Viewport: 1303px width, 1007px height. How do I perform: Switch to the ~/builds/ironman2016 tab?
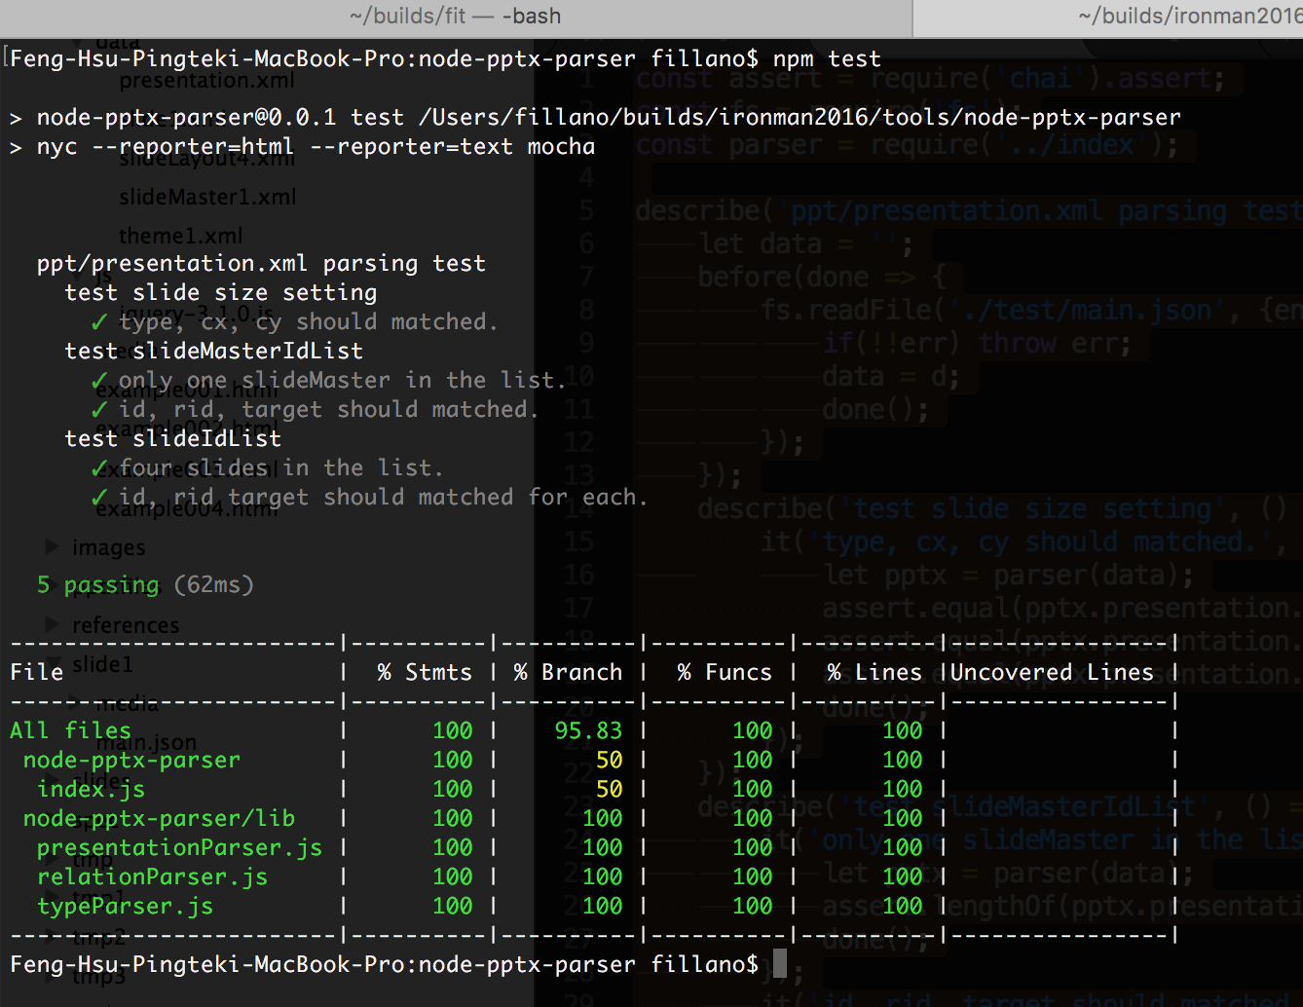pos(1108,17)
